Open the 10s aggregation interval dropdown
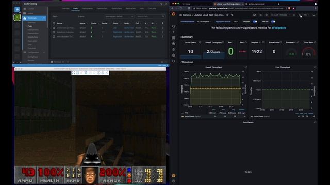The width and height of the screenshot is (330, 185). coord(236,22)
